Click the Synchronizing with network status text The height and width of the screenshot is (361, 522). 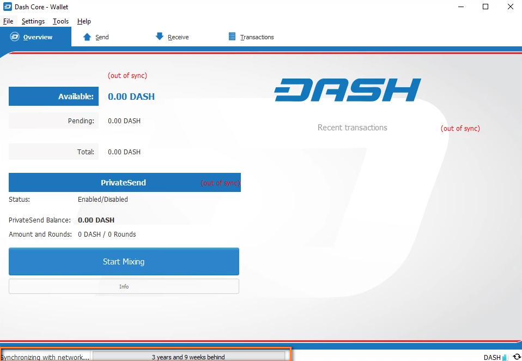click(x=45, y=357)
